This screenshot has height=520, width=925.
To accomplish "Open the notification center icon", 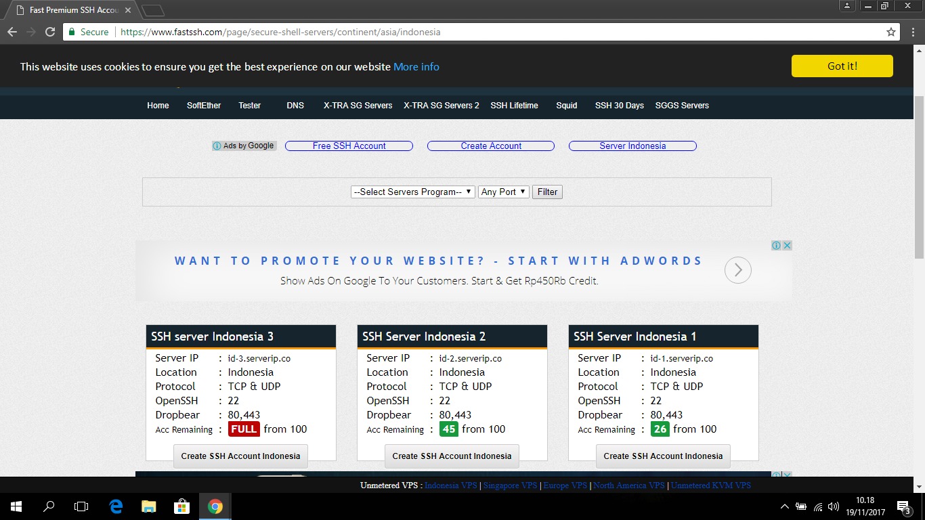I will tap(904, 506).
